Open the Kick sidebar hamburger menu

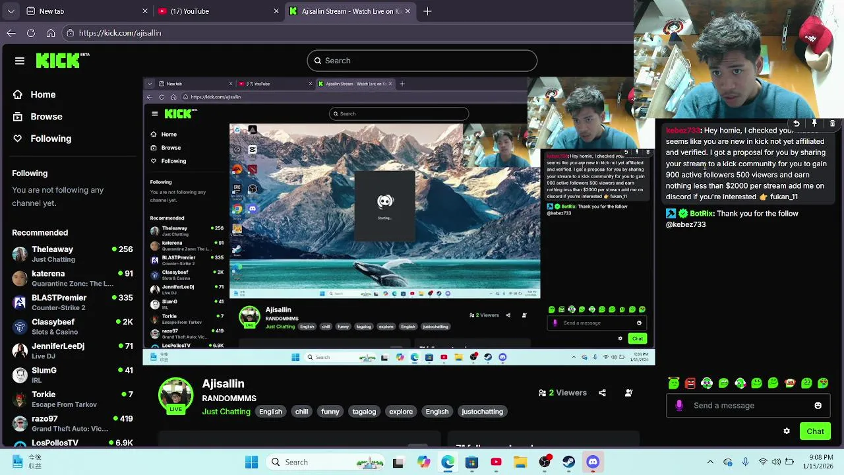(20, 61)
